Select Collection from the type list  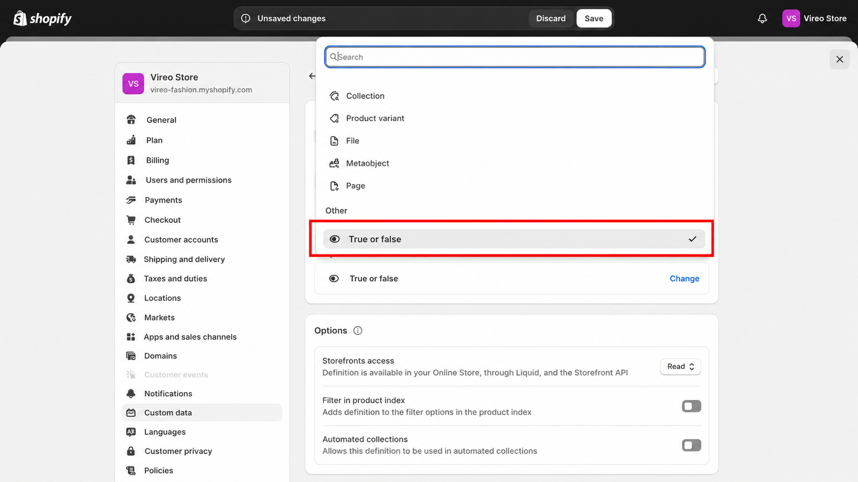coord(514,96)
